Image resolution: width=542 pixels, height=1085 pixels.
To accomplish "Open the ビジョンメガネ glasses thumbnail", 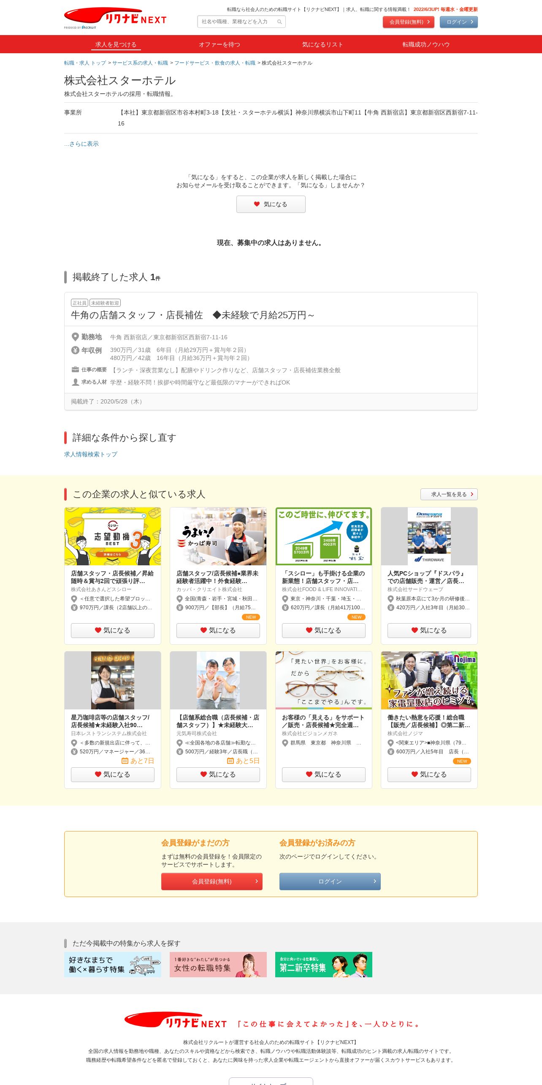I will (324, 680).
